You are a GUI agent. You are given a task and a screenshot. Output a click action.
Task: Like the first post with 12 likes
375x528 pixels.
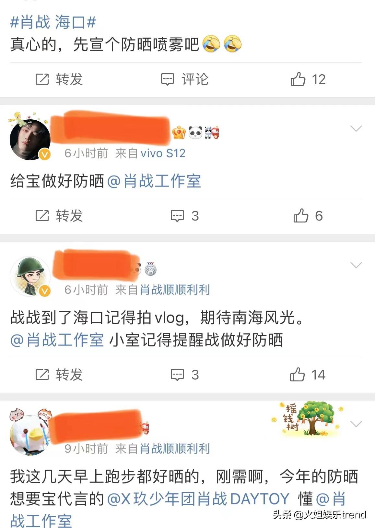(308, 79)
